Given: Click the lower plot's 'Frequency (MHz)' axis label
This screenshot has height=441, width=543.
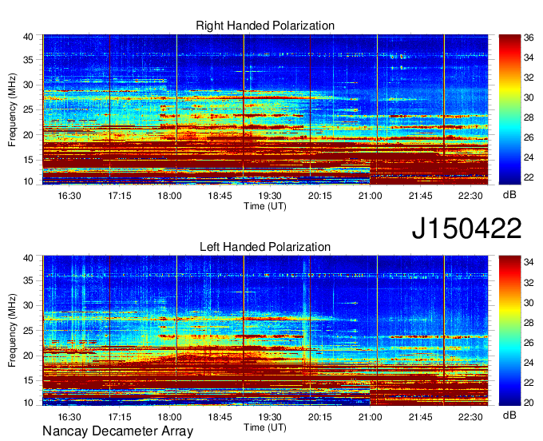Looking at the screenshot, I should 12,331.
